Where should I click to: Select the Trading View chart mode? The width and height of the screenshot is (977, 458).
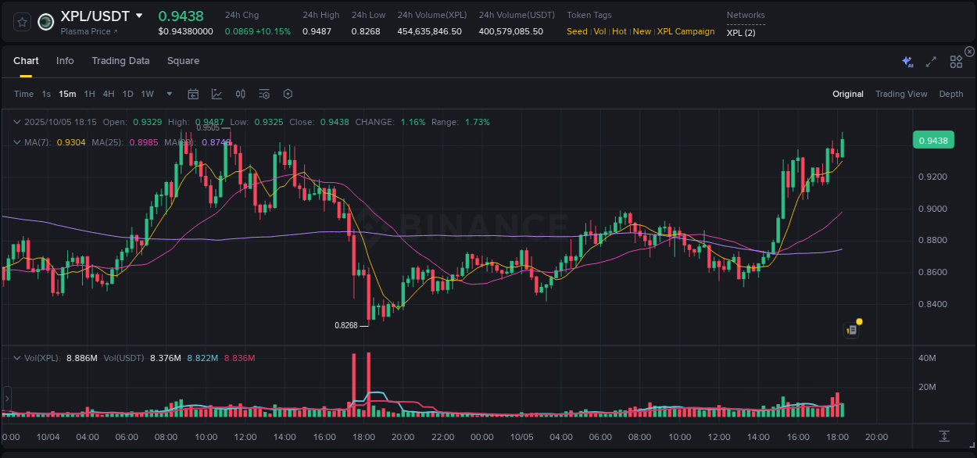tap(901, 93)
